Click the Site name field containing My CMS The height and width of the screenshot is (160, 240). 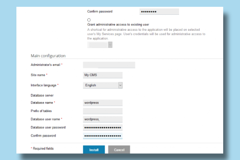[x=102, y=75]
